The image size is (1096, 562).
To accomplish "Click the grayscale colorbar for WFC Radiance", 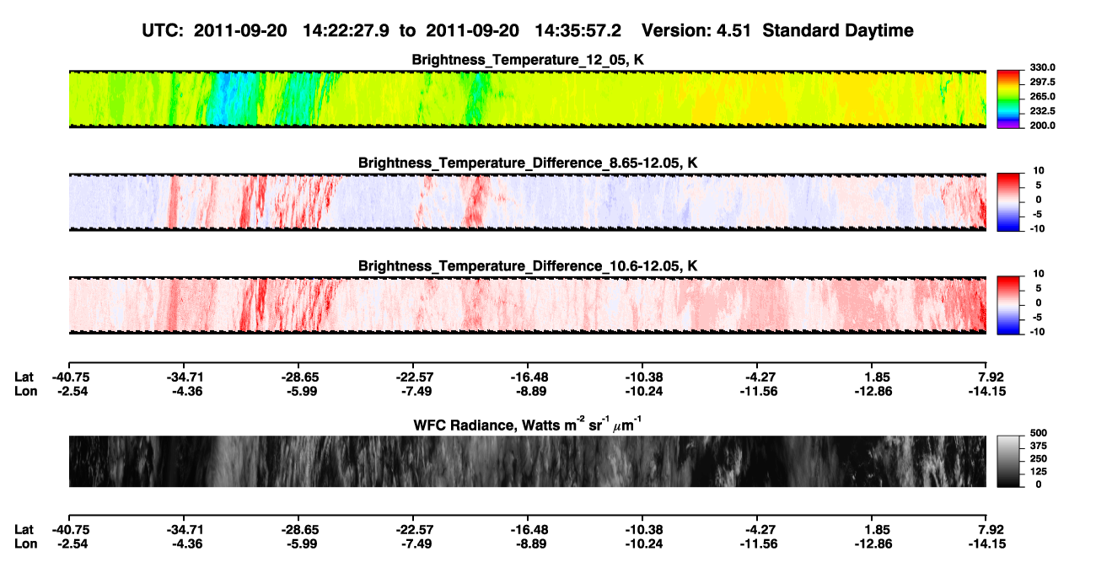I will point(1009,461).
